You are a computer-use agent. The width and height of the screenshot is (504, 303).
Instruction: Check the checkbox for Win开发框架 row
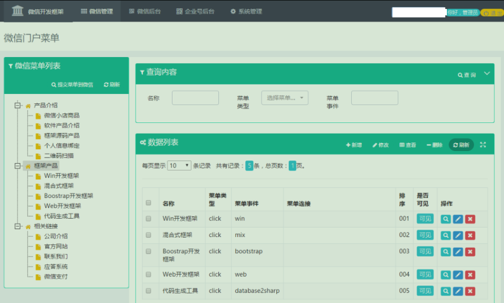click(x=148, y=219)
